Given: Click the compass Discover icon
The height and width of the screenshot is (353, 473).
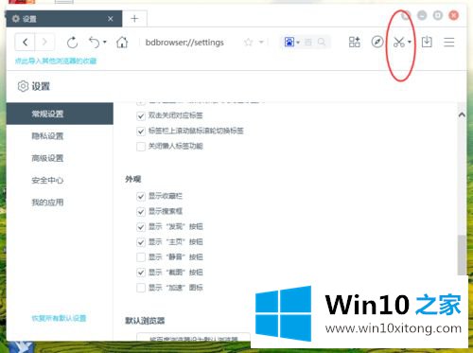Looking at the screenshot, I should point(377,42).
